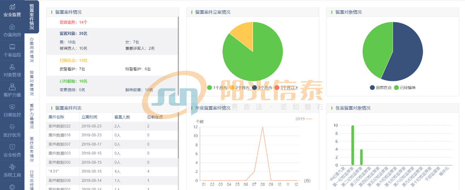
Task: Click the 各室留置对象情况 panel title
Action: pyautogui.click(x=353, y=108)
